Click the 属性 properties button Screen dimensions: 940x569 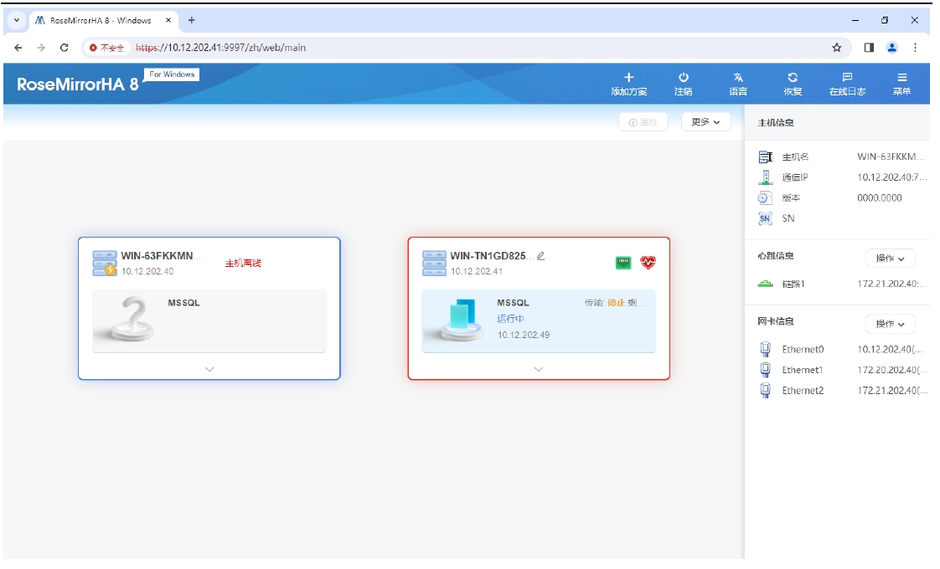[x=643, y=121]
